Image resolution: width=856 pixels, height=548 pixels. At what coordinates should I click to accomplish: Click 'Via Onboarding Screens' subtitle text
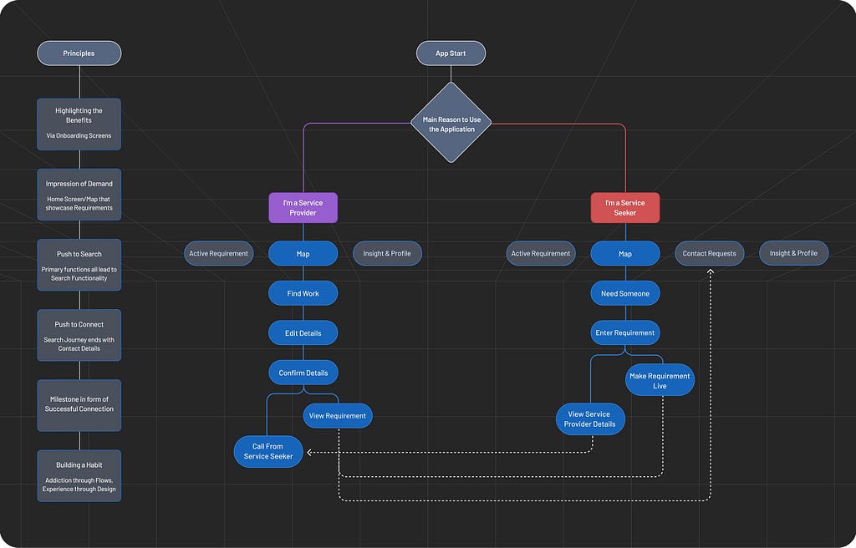79,136
